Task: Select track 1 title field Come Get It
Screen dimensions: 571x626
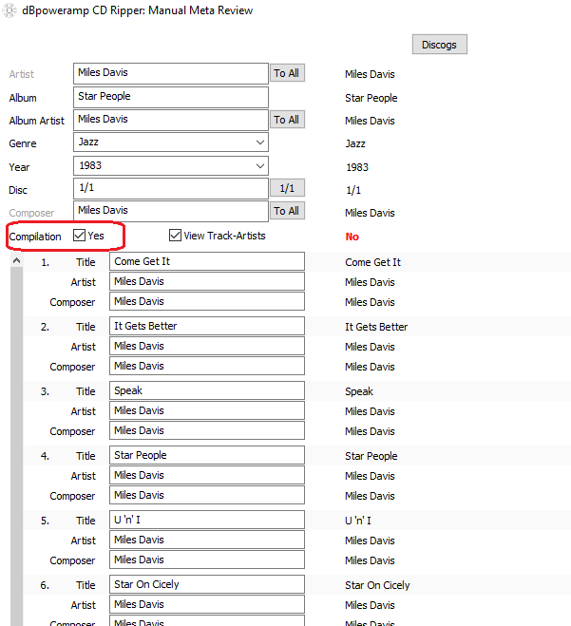Action: click(206, 261)
